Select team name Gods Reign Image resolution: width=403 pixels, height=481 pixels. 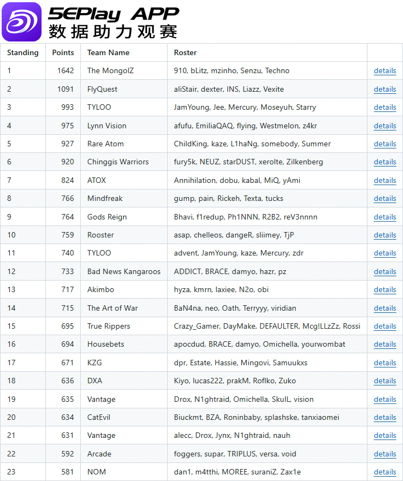click(107, 217)
